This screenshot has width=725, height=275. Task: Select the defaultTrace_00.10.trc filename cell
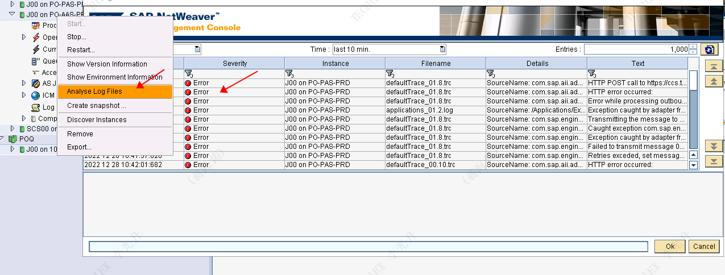tap(436, 165)
